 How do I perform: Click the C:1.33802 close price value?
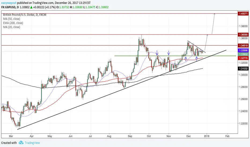click(x=102, y=7)
